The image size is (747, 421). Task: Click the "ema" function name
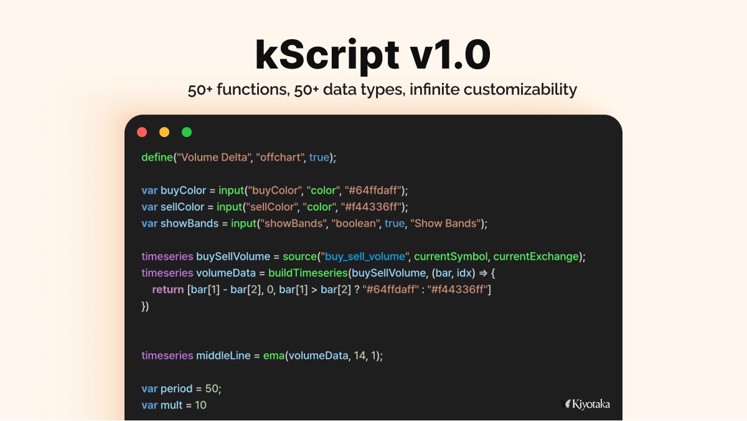click(274, 356)
